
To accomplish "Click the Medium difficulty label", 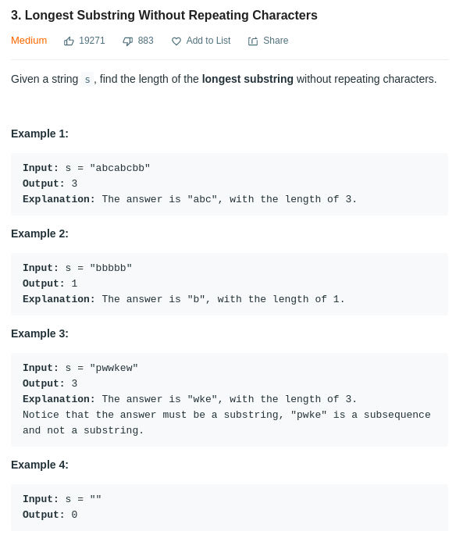I will point(29,41).
